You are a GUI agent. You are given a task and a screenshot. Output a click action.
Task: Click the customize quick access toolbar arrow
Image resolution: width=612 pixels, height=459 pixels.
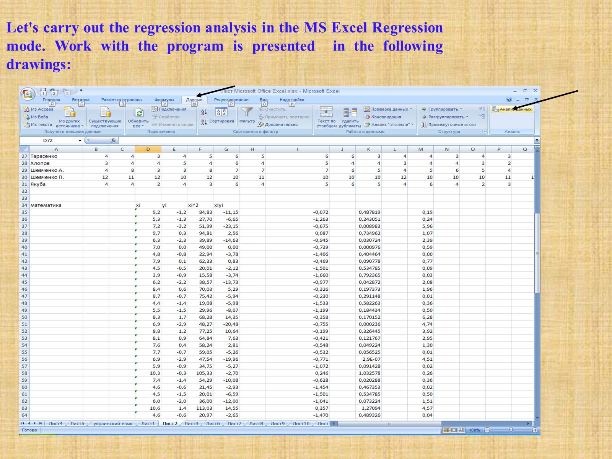click(81, 91)
